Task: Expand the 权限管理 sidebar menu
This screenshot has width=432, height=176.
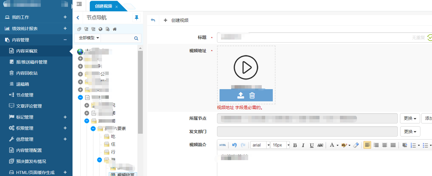Action: click(65, 128)
